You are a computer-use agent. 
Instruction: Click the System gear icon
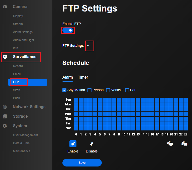pyautogui.click(x=5, y=126)
